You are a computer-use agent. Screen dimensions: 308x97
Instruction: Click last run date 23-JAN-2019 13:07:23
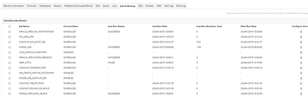click(163, 37)
